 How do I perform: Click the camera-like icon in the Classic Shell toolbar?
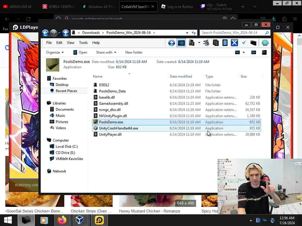[x=206, y=43]
